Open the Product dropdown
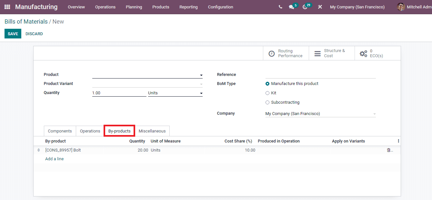 point(201,75)
